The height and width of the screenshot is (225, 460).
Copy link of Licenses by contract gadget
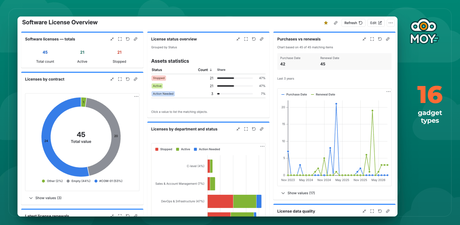coord(135,79)
